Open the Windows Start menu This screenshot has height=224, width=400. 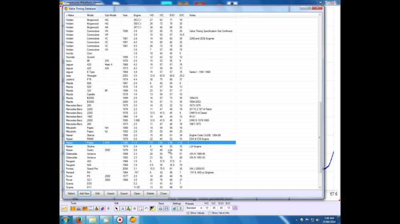pos(65,220)
